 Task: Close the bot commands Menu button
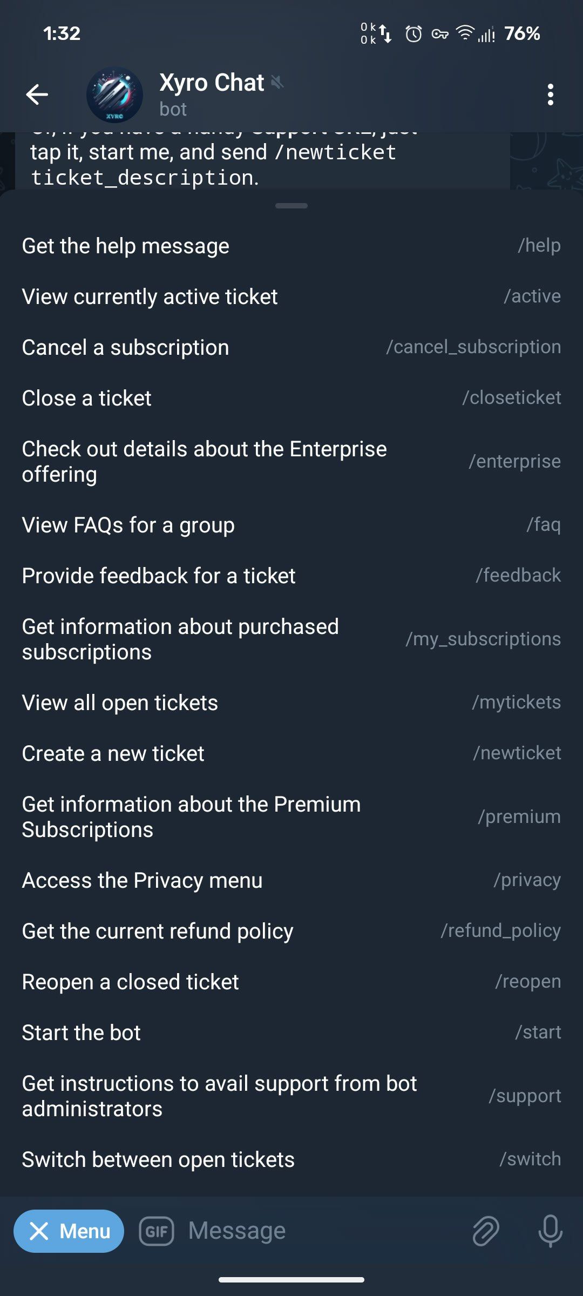point(69,1231)
